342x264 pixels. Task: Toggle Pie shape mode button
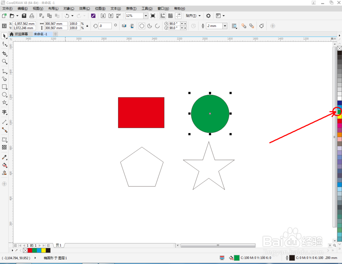coord(150,26)
